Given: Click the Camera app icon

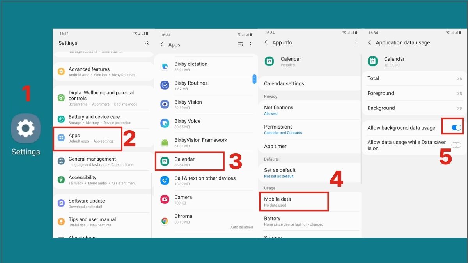Looking at the screenshot, I should pyautogui.click(x=165, y=199).
